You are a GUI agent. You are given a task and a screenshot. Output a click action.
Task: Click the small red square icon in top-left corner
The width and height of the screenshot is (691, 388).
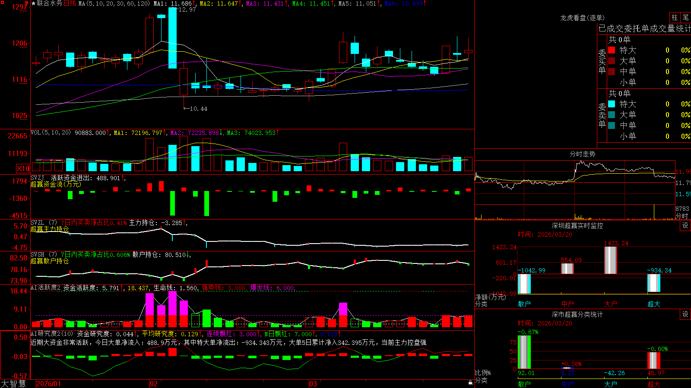coord(2,2)
